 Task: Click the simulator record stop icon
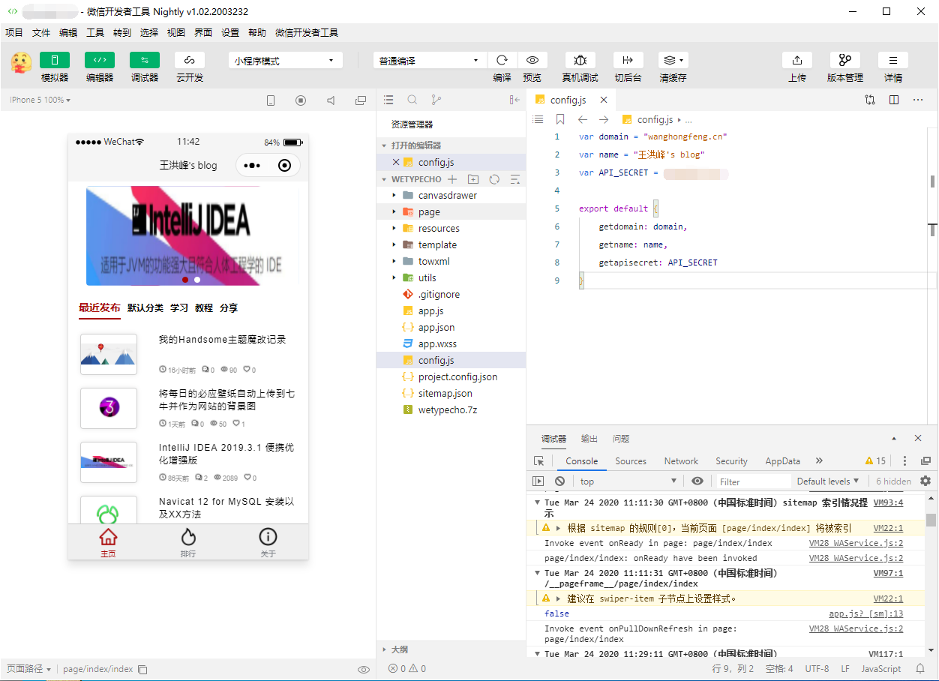click(x=301, y=100)
